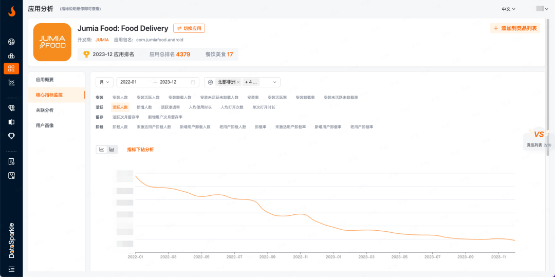Click end date field 2023-12

coord(168,82)
